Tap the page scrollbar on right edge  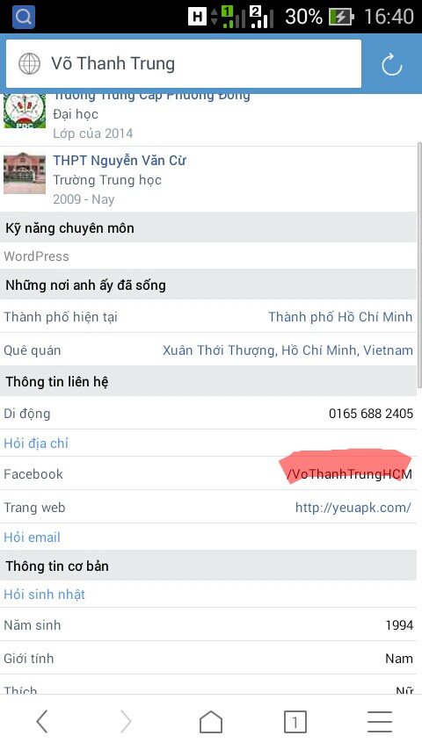click(x=419, y=264)
